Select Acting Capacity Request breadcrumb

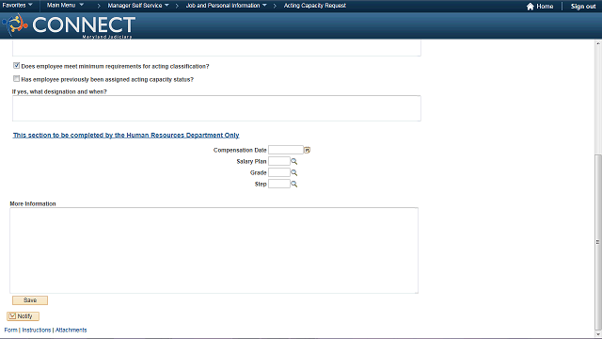(315, 6)
